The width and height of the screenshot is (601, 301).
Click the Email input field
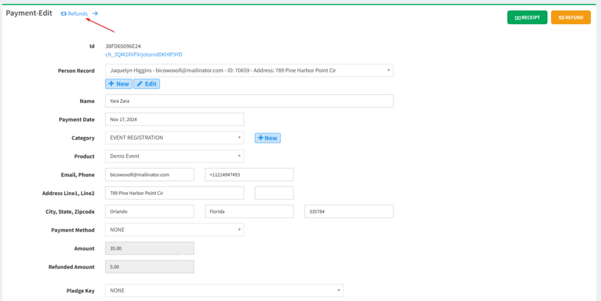[x=150, y=175]
